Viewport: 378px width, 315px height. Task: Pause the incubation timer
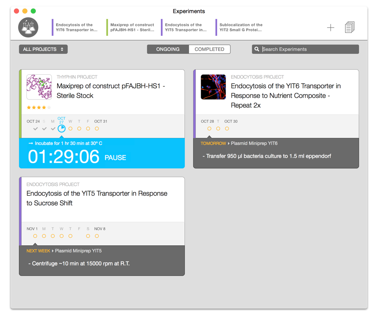click(115, 158)
